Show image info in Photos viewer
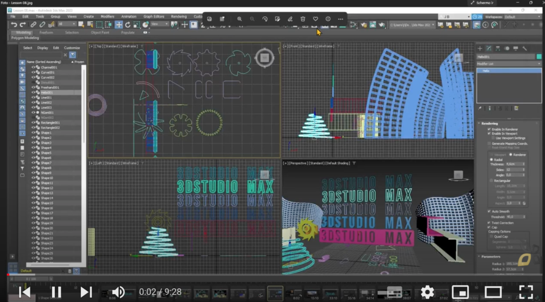 pyautogui.click(x=328, y=19)
